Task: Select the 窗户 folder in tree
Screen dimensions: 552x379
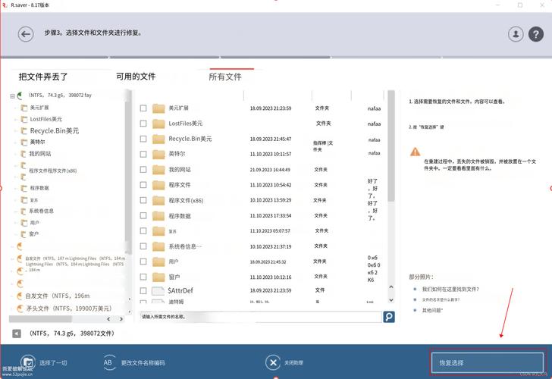Action: (x=30, y=234)
